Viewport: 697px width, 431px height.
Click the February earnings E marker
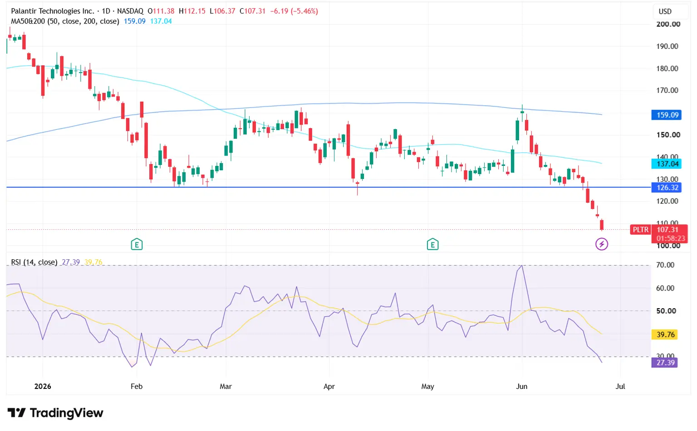click(137, 245)
